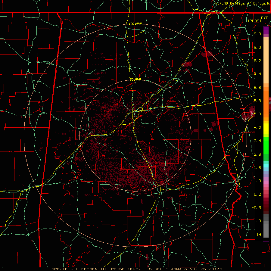Click the 1.8 scale value
Viewport: 271px width, 271px height.
point(257,168)
